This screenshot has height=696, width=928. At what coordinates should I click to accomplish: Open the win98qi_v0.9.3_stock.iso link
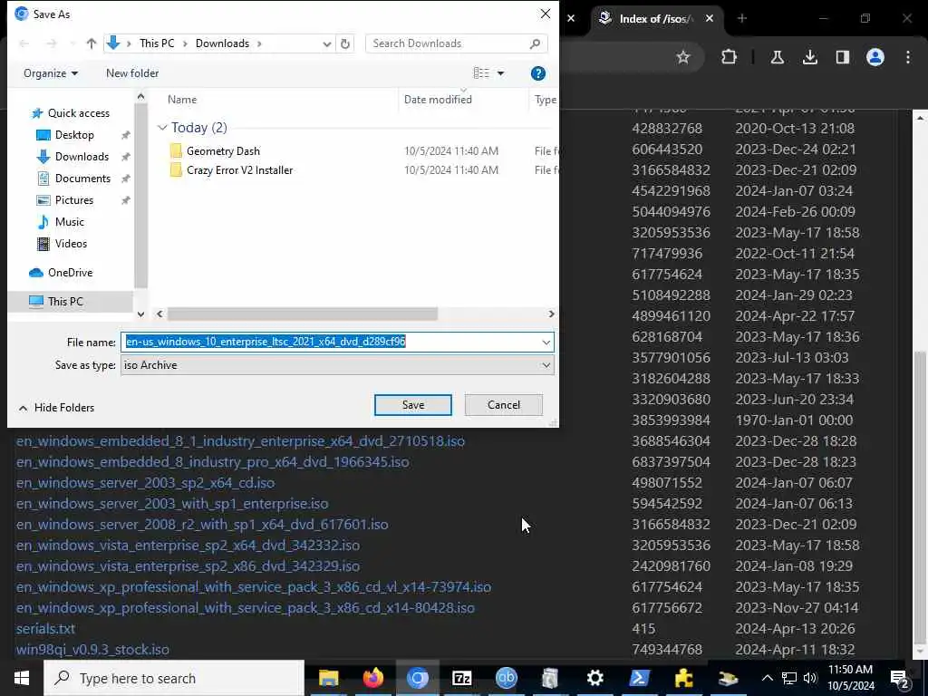point(93,649)
